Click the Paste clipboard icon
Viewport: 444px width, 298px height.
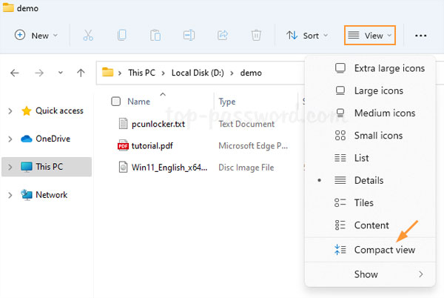[155, 35]
